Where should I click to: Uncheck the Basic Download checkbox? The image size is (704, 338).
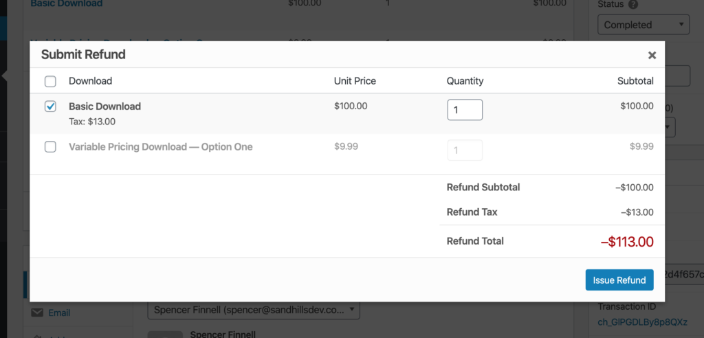[50, 107]
